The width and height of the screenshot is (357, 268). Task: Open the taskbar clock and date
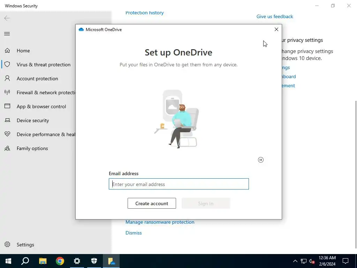pyautogui.click(x=327, y=261)
